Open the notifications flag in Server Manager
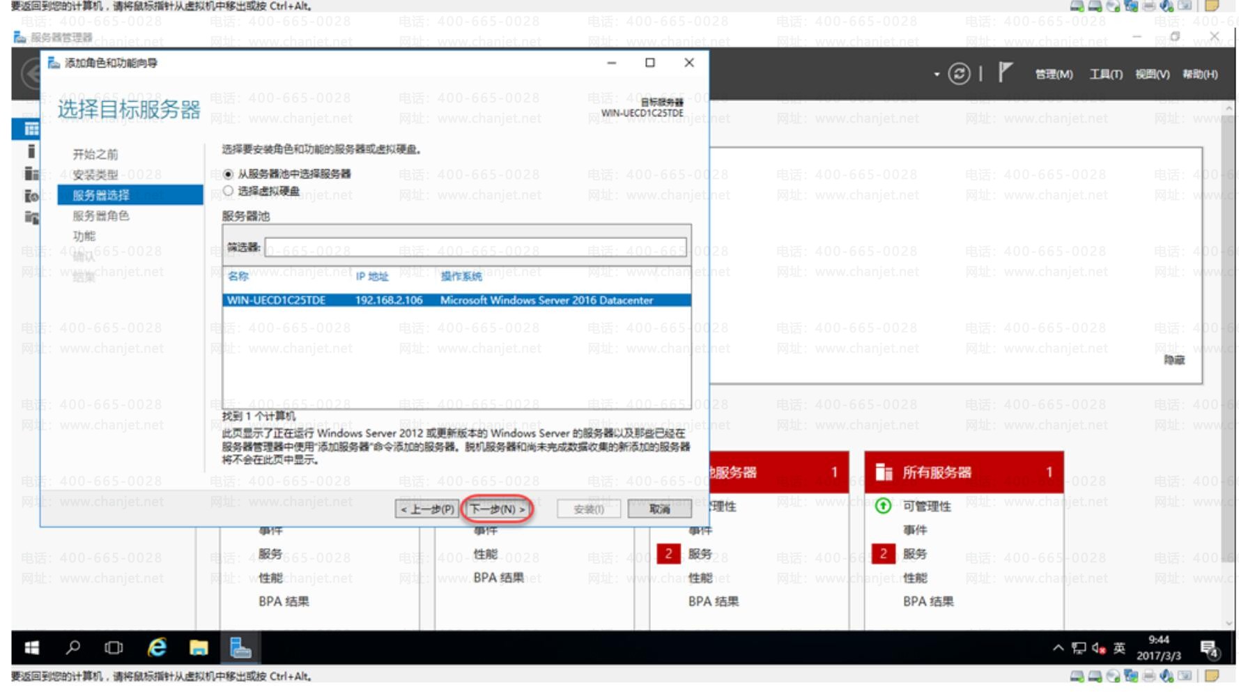This screenshot has width=1239, height=692. (1004, 72)
